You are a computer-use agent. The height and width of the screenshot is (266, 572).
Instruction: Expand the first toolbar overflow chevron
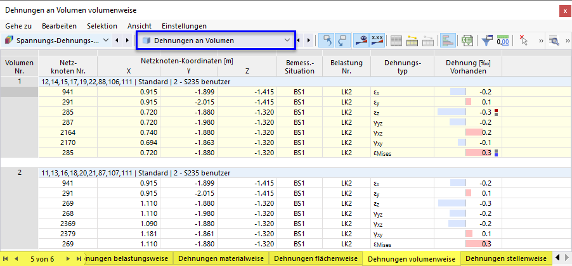pos(541,41)
